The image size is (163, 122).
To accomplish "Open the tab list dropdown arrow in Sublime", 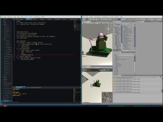I will point(80,19).
